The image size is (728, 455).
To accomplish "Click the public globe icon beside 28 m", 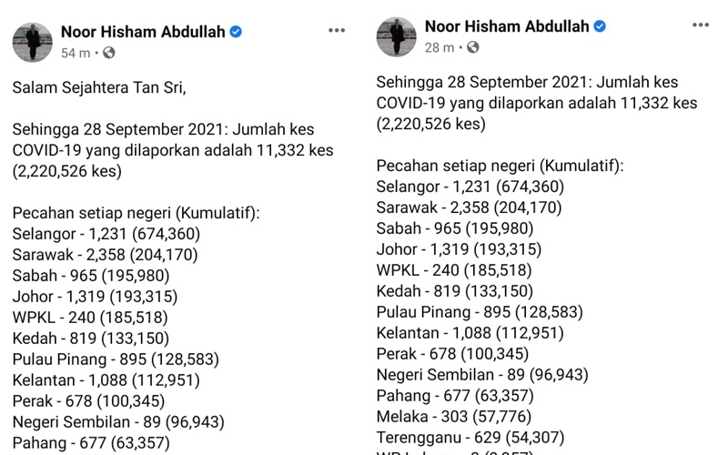I will click(x=473, y=47).
